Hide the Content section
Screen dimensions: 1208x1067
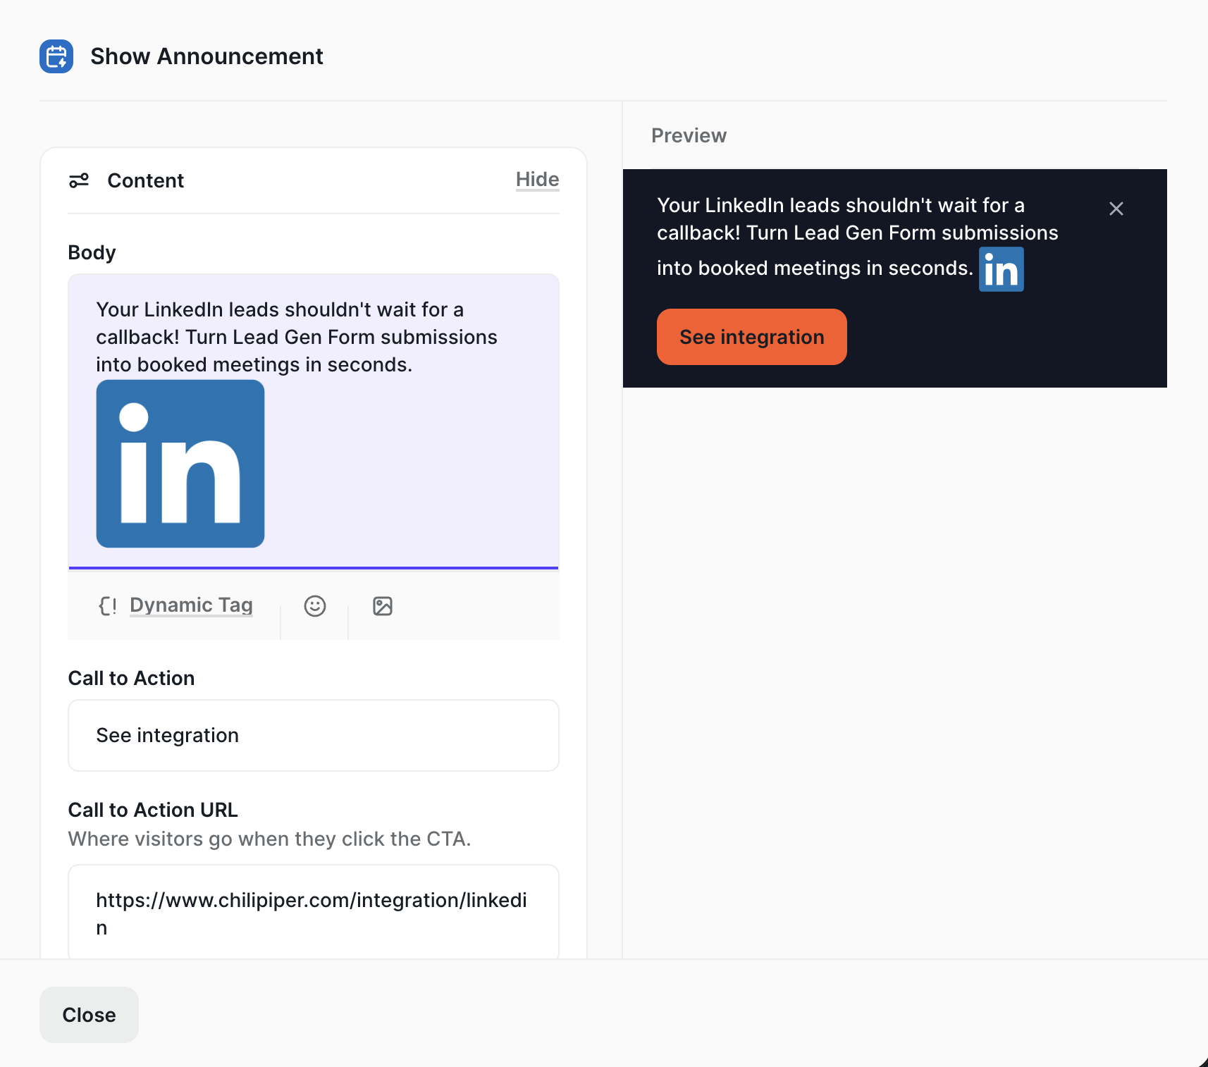point(538,180)
